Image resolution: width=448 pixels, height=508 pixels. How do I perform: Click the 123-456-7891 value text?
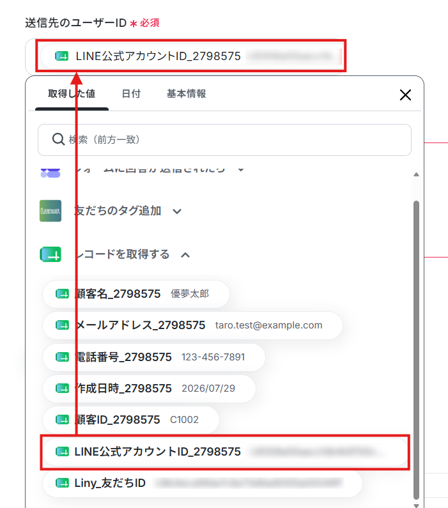click(213, 357)
